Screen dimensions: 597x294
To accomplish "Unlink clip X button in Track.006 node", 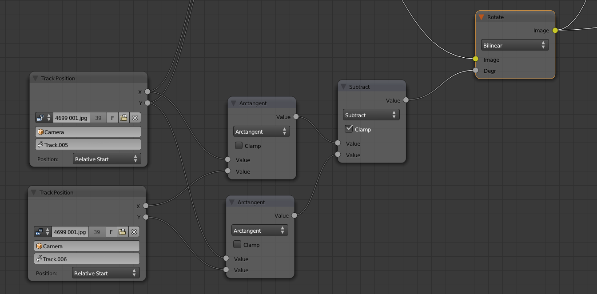I will (x=134, y=232).
